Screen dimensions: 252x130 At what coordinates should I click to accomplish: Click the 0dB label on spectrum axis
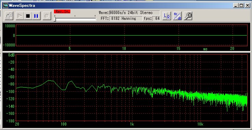coord(11,55)
